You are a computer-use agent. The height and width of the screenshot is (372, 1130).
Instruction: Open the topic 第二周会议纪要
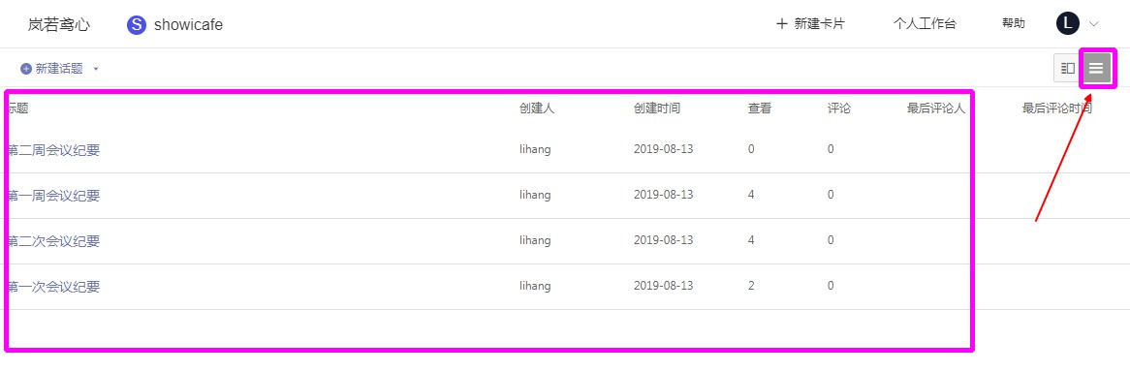(53, 150)
